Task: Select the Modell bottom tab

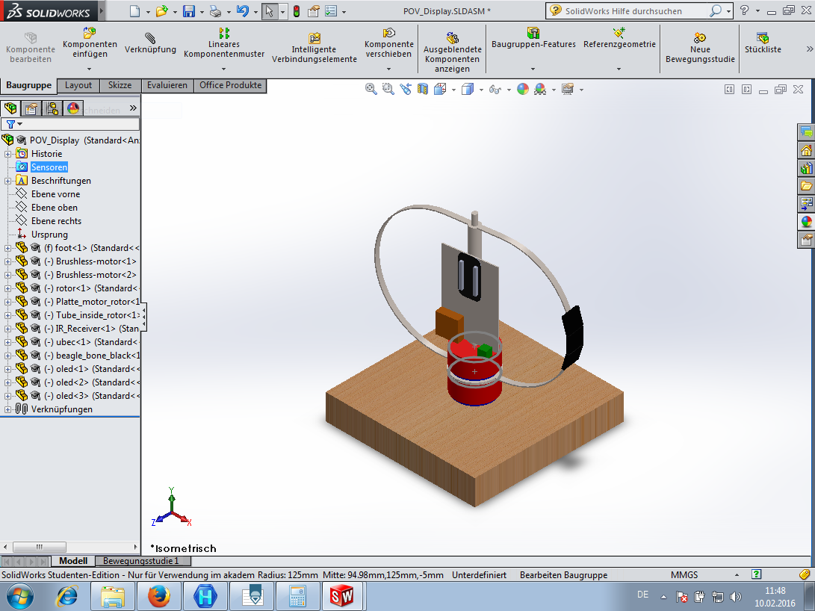Action: pyautogui.click(x=73, y=561)
